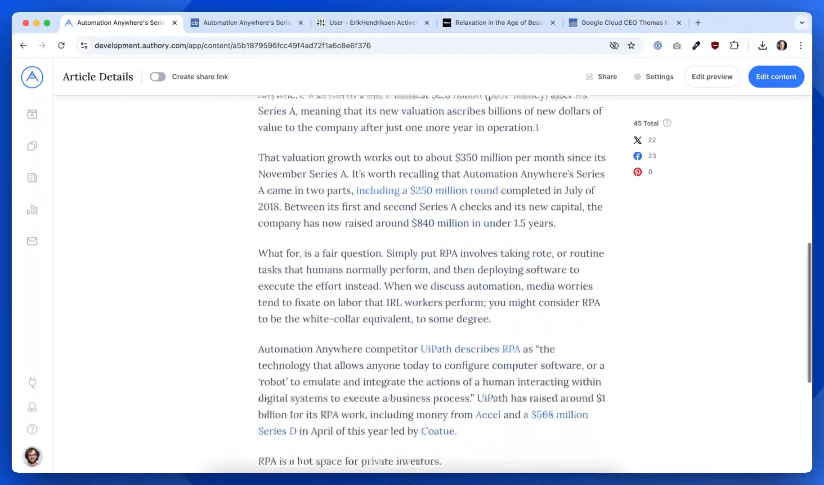
Task: Open the newsletter envelope icon in sidebar
Action: tap(32, 241)
